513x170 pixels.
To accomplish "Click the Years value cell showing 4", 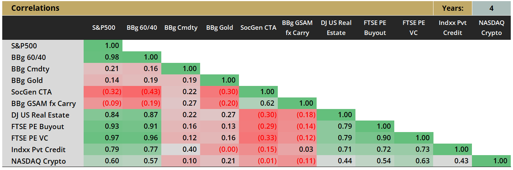I will 491,8.
